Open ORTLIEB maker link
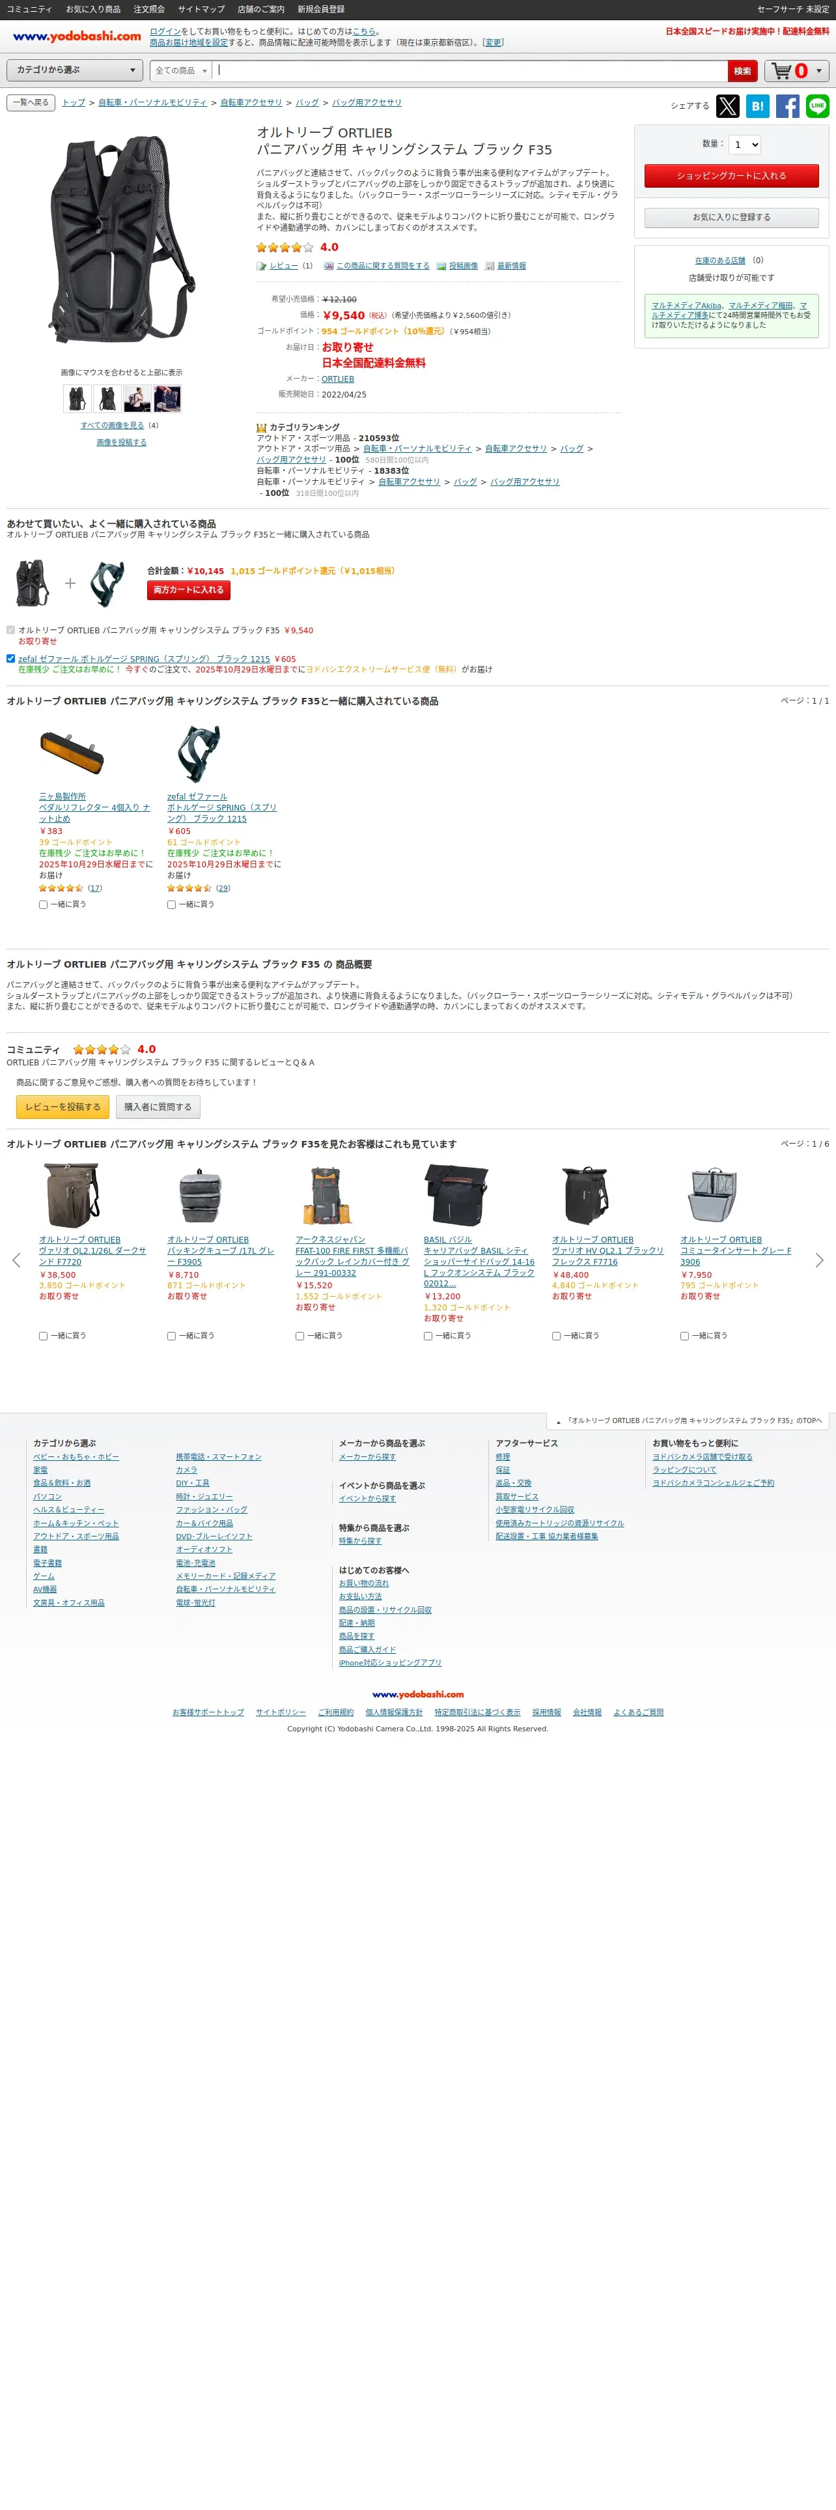836x2510 pixels. click(338, 379)
